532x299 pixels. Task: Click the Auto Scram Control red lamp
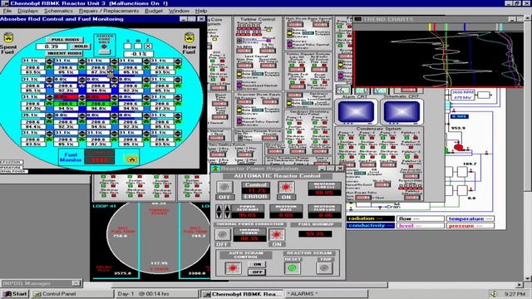pyautogui.click(x=233, y=267)
